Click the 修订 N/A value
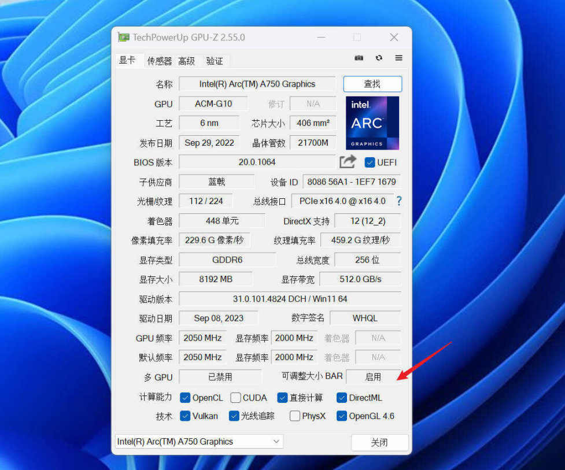 (313, 103)
